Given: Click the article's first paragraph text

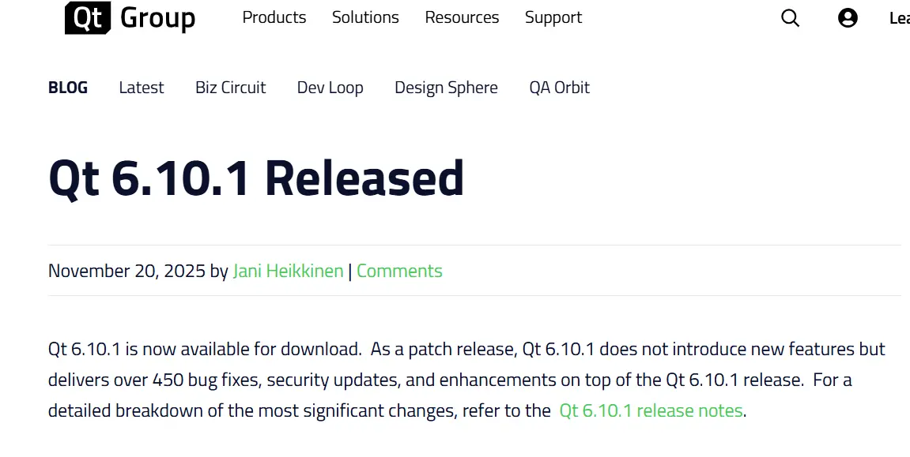Looking at the screenshot, I should tap(395, 380).
